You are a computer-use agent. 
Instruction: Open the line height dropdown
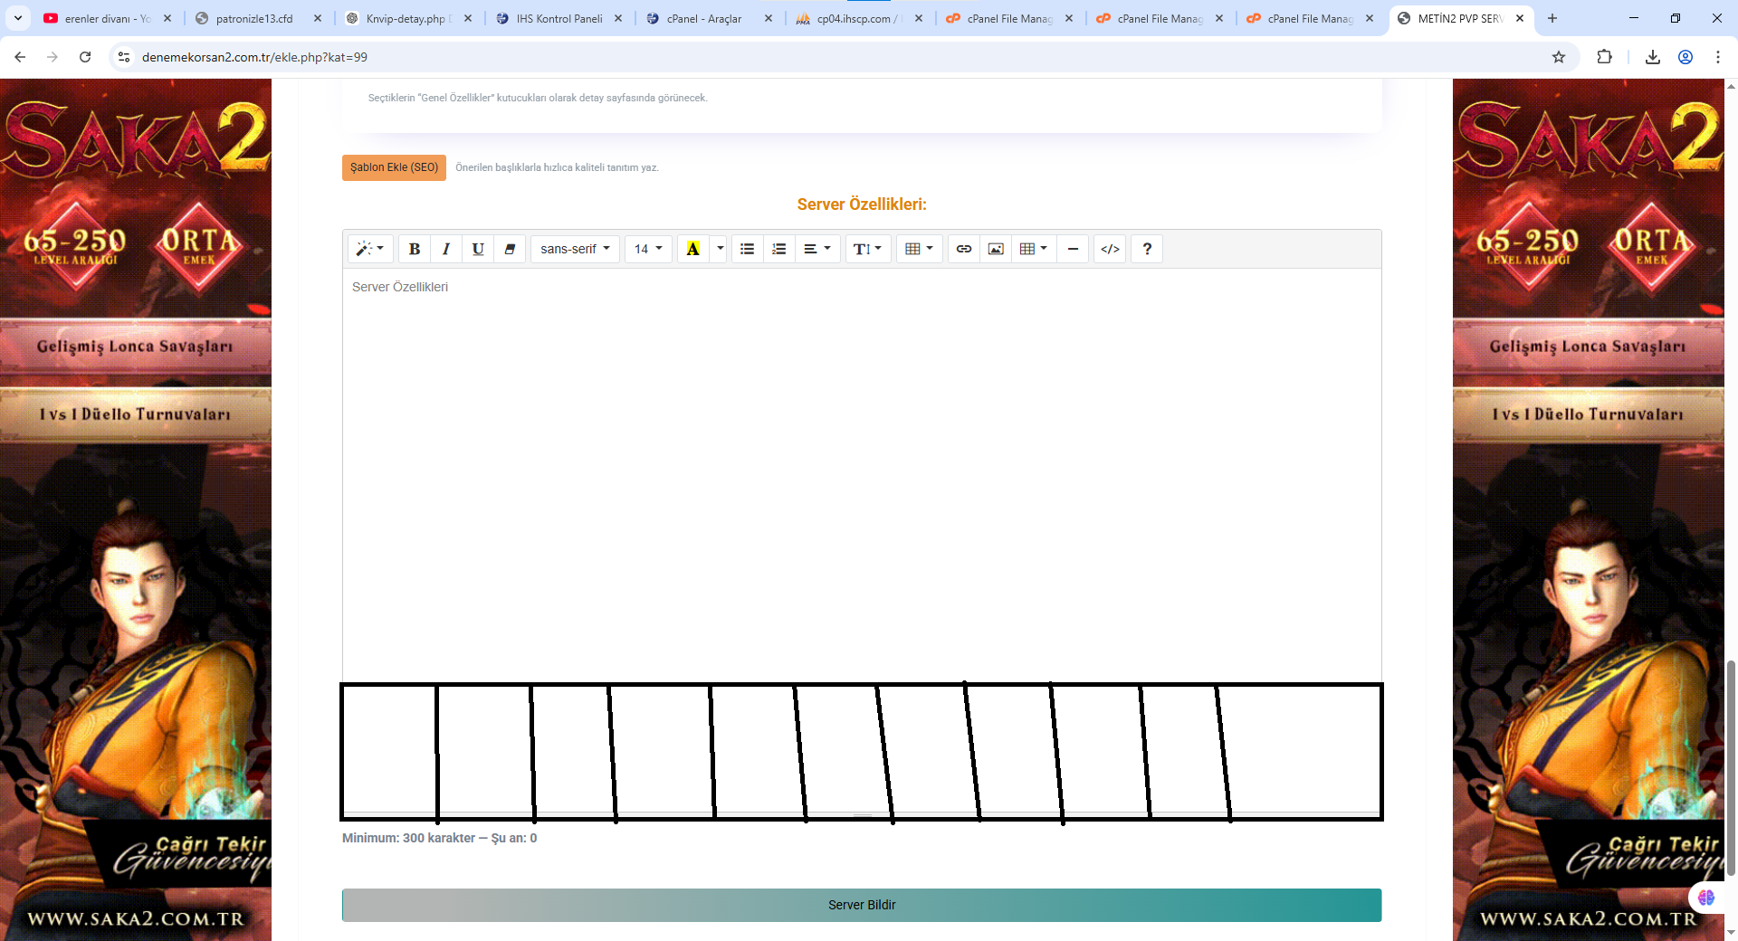[867, 249]
